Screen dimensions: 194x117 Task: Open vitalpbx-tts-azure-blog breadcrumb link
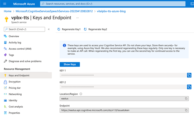pyautogui.click(x=111, y=11)
